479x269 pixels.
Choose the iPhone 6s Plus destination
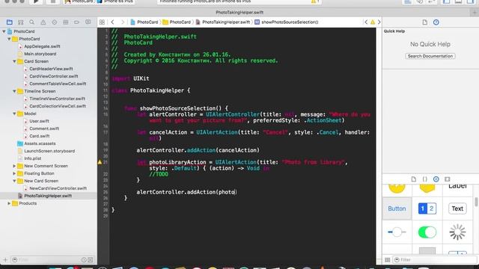[115, 1]
